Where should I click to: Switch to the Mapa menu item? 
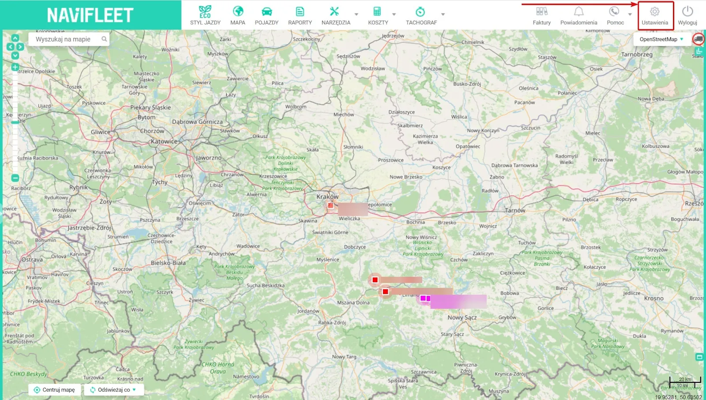[238, 15]
